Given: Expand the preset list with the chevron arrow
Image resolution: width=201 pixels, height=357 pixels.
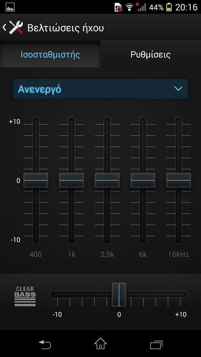Looking at the screenshot, I should pyautogui.click(x=178, y=88).
